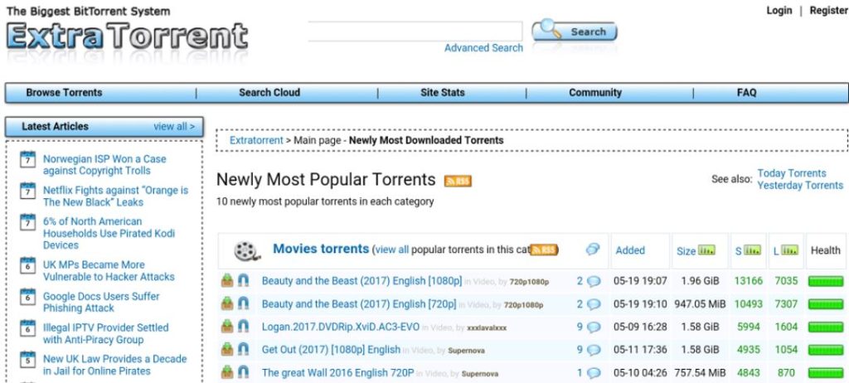This screenshot has height=383, width=849.
Task: Open The great Wall 2016 English 720P
Action: 338,373
